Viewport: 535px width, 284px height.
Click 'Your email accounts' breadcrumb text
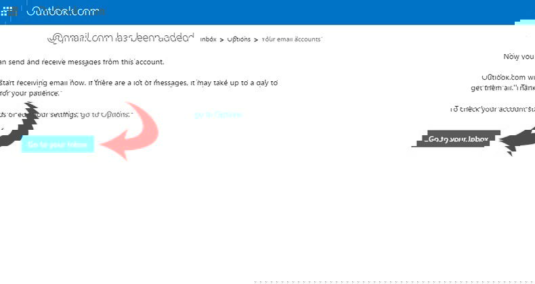292,39
